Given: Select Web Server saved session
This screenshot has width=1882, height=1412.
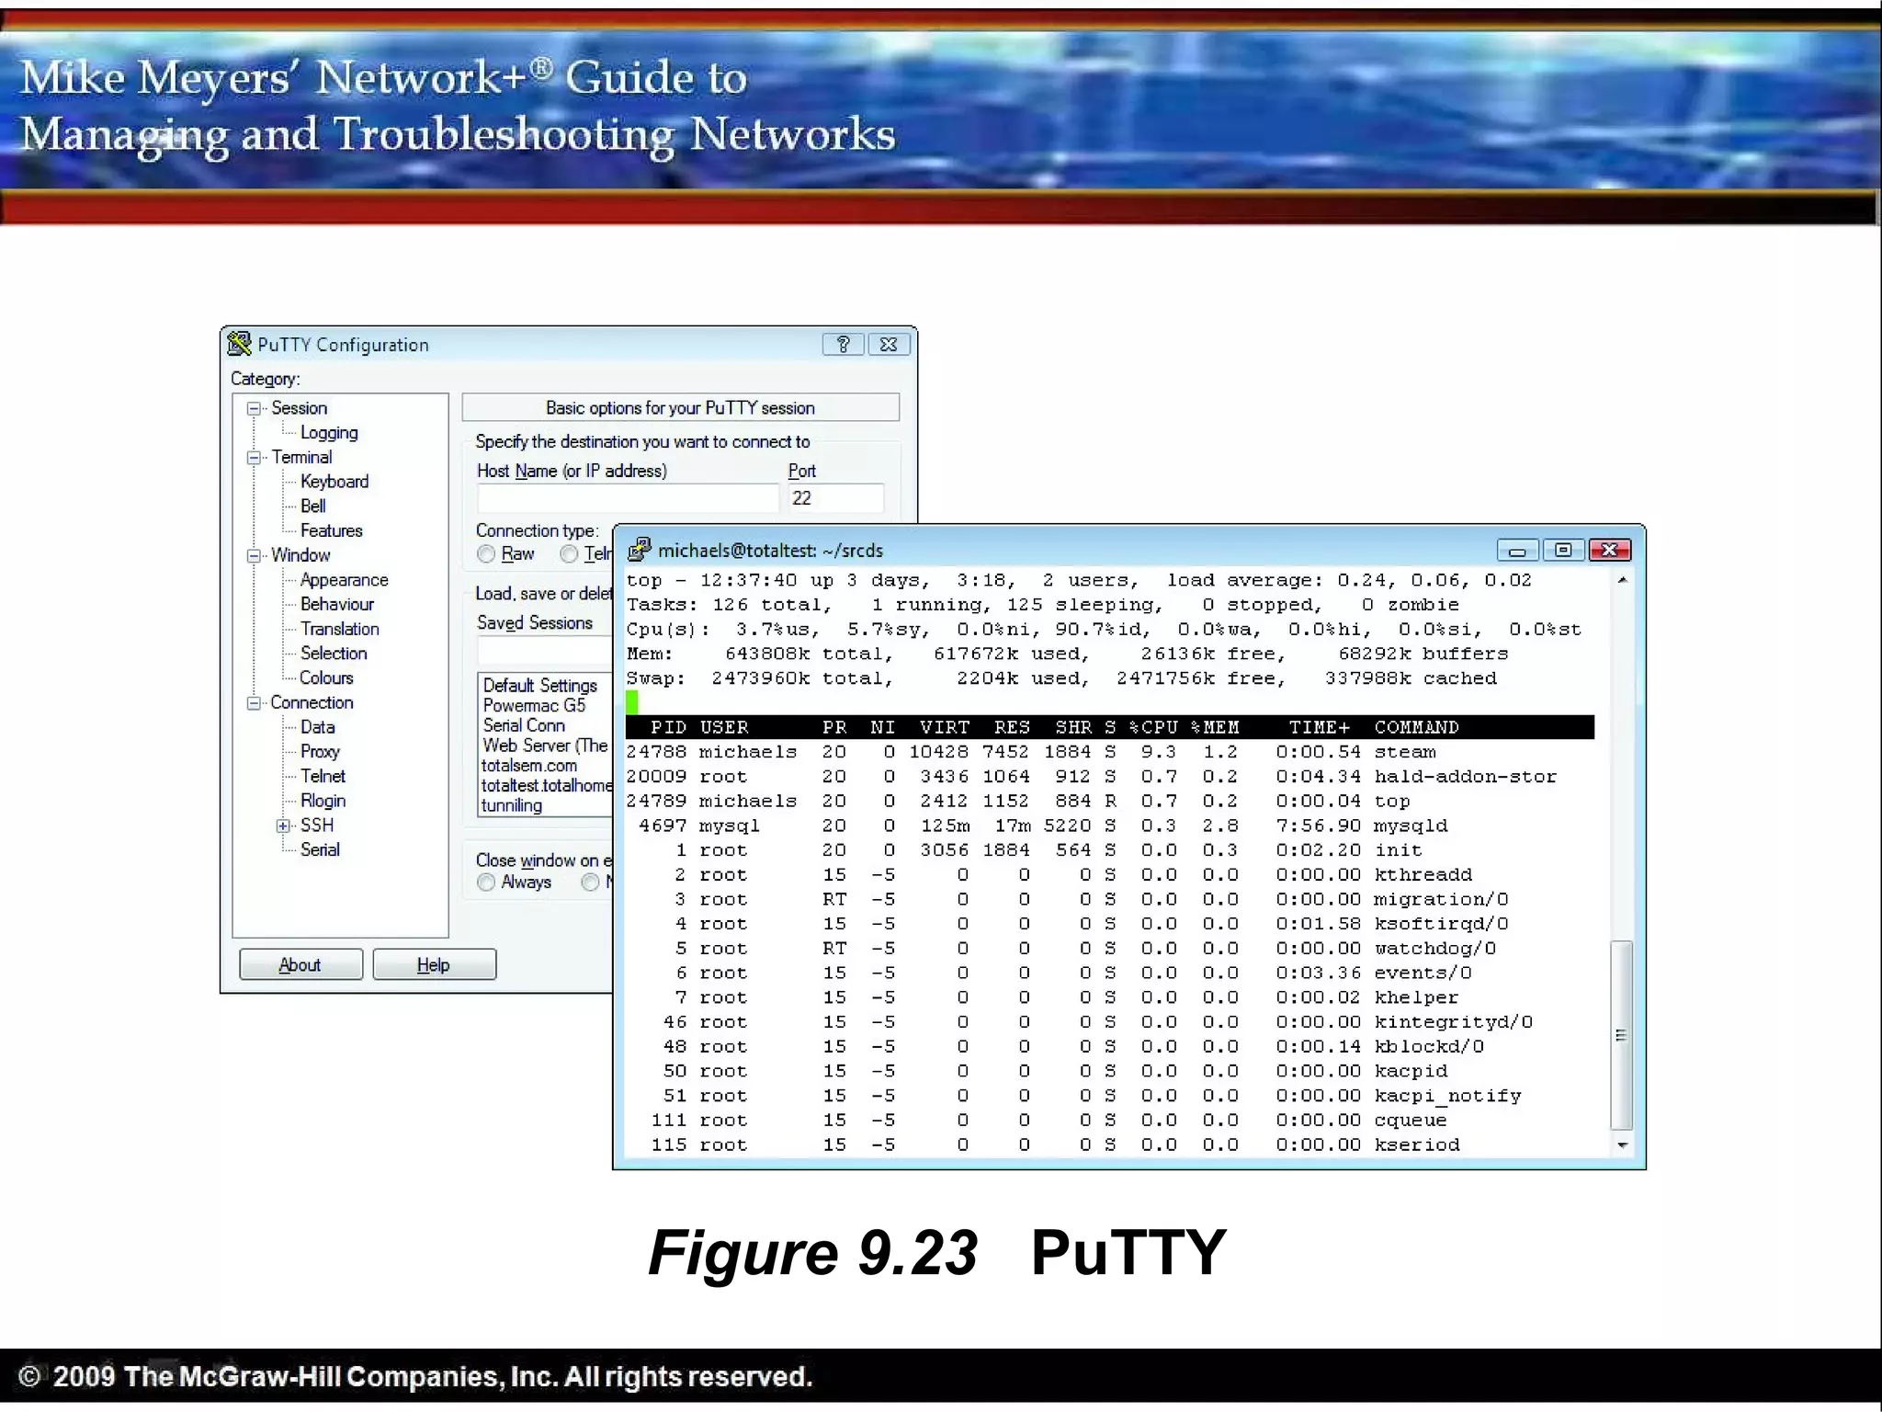Looking at the screenshot, I should coord(545,746).
